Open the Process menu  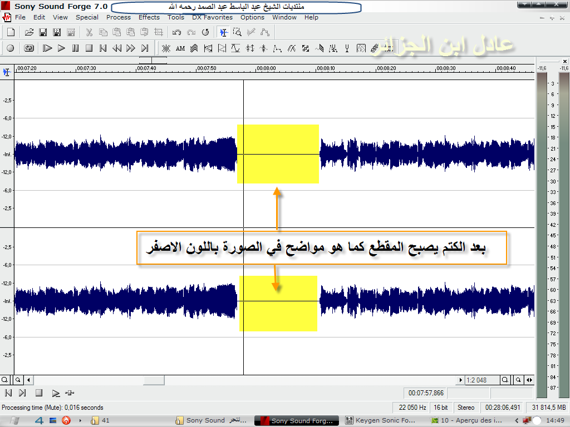(x=119, y=17)
